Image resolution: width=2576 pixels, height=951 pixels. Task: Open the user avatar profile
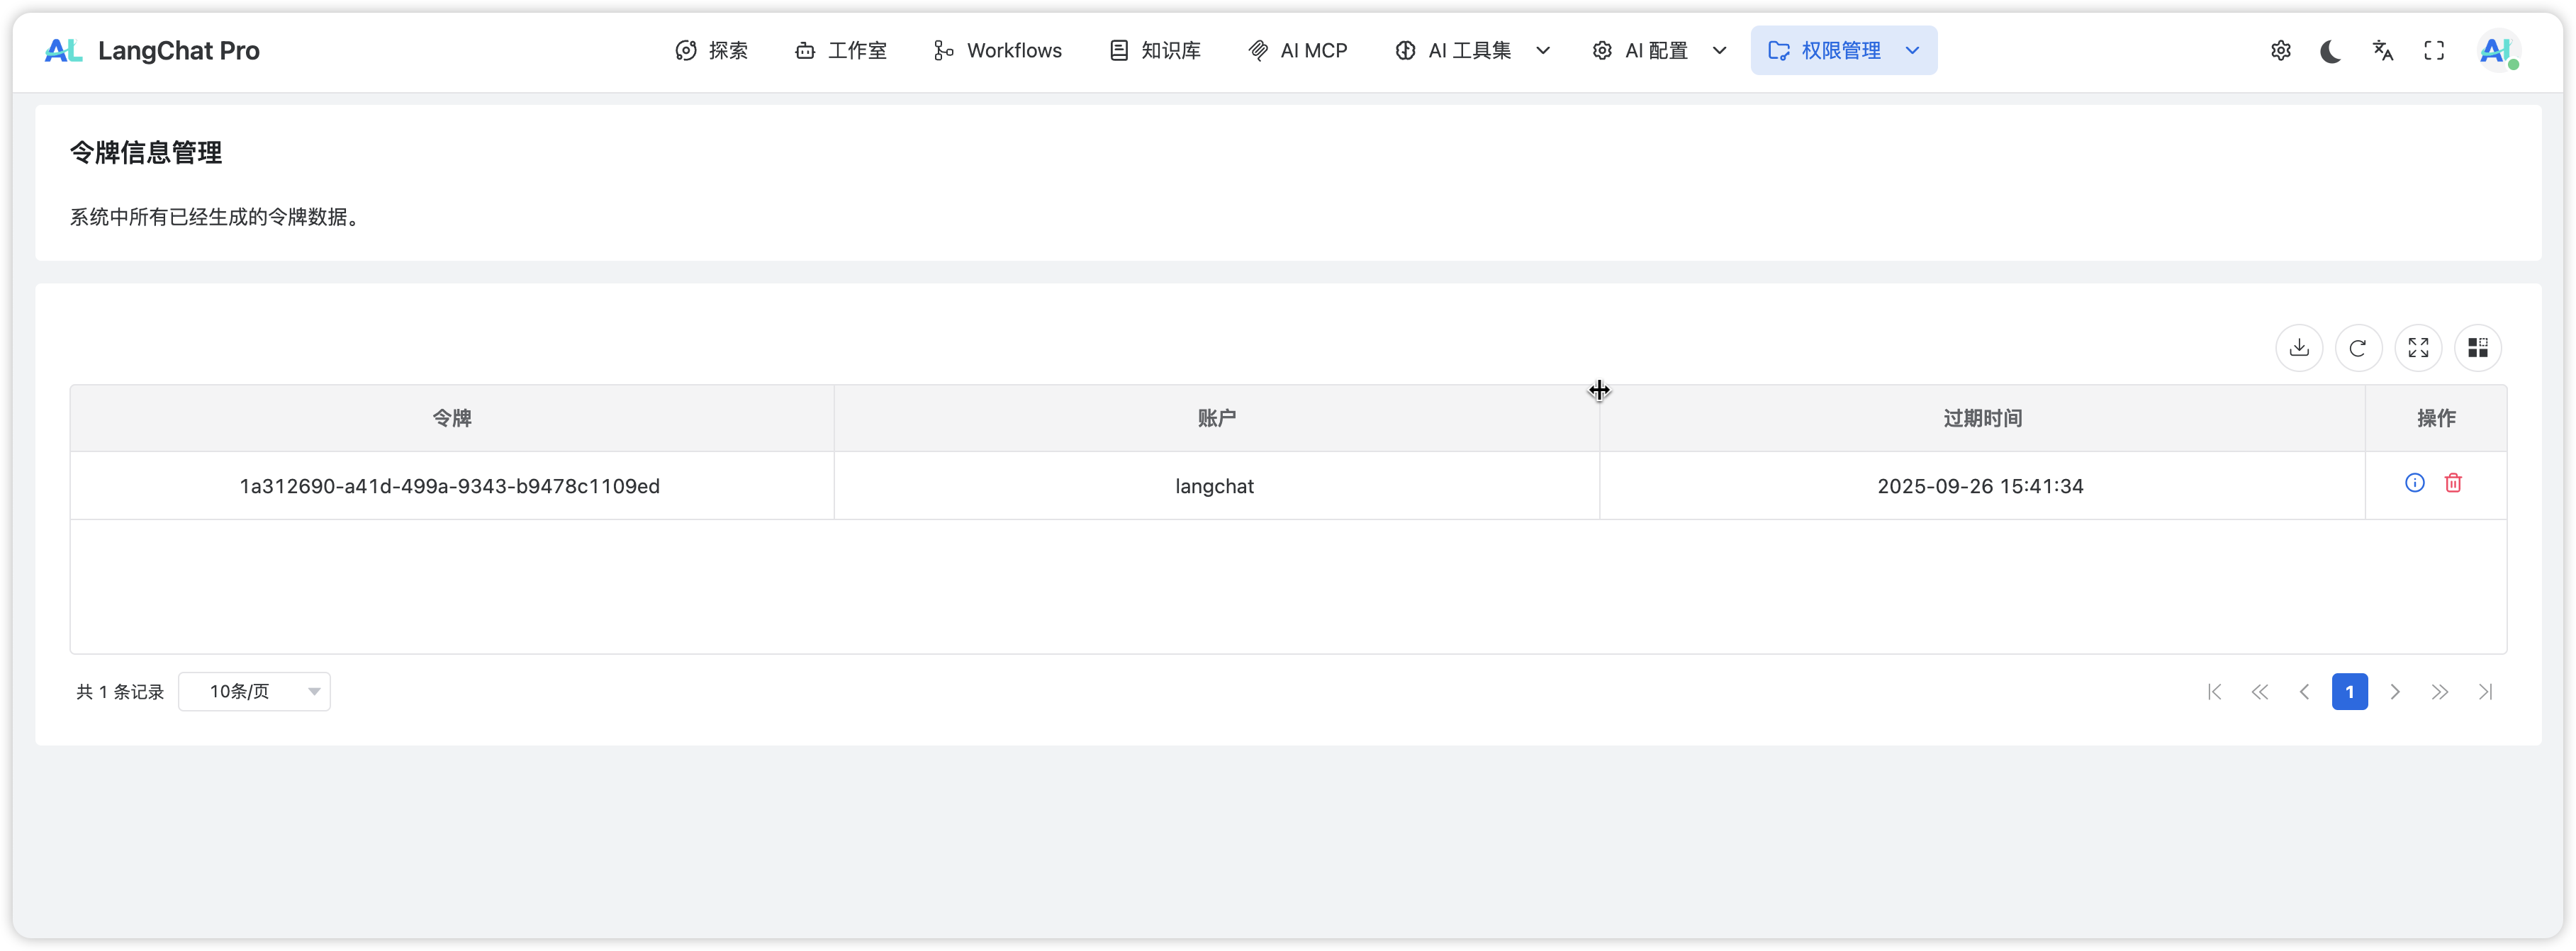click(x=2497, y=51)
